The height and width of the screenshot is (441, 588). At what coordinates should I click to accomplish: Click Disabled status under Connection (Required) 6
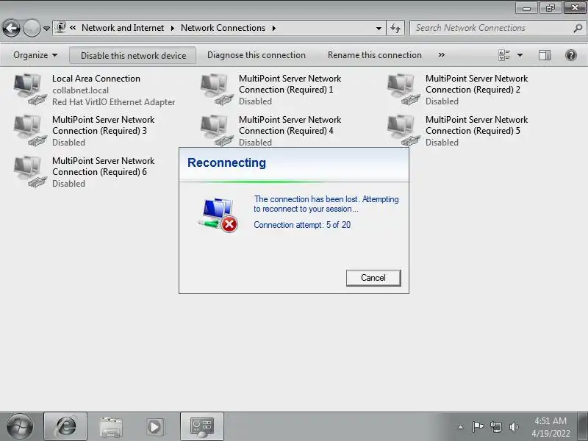point(68,183)
